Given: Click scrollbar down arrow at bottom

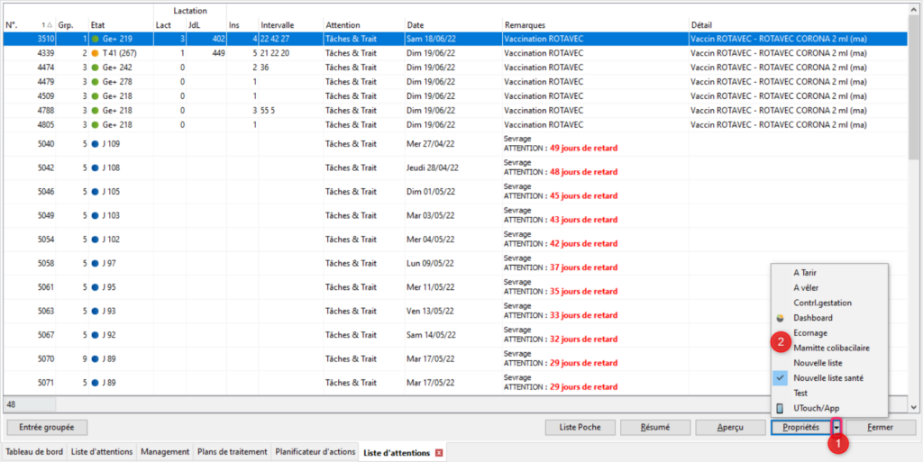Looking at the screenshot, I should tap(915, 406).
